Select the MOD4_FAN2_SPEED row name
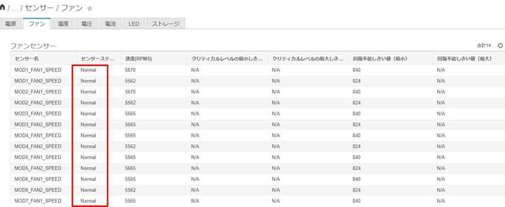The width and height of the screenshot is (505, 207). pos(37,146)
